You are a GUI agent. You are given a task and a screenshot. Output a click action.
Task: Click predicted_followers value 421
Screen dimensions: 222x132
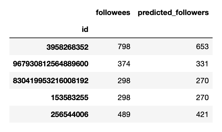click(x=202, y=114)
